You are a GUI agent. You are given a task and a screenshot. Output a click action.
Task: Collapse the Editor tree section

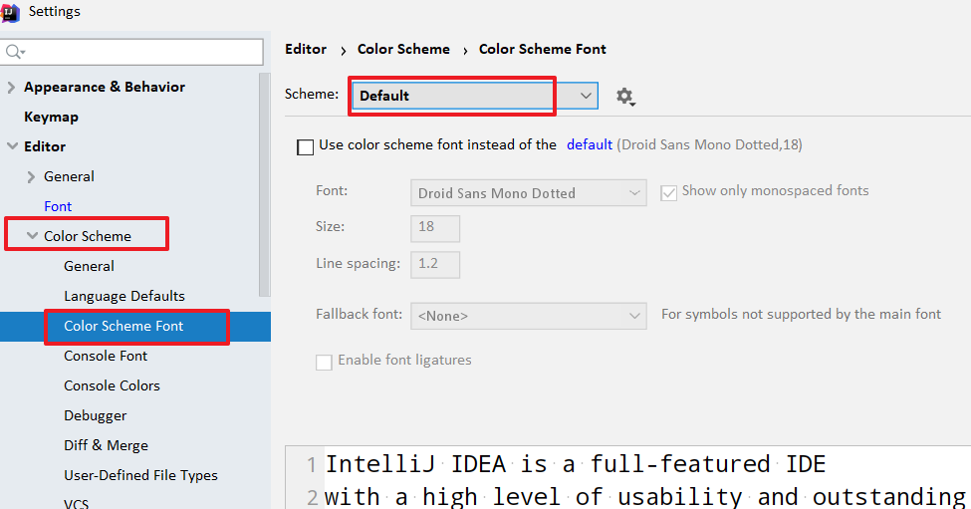[12, 146]
